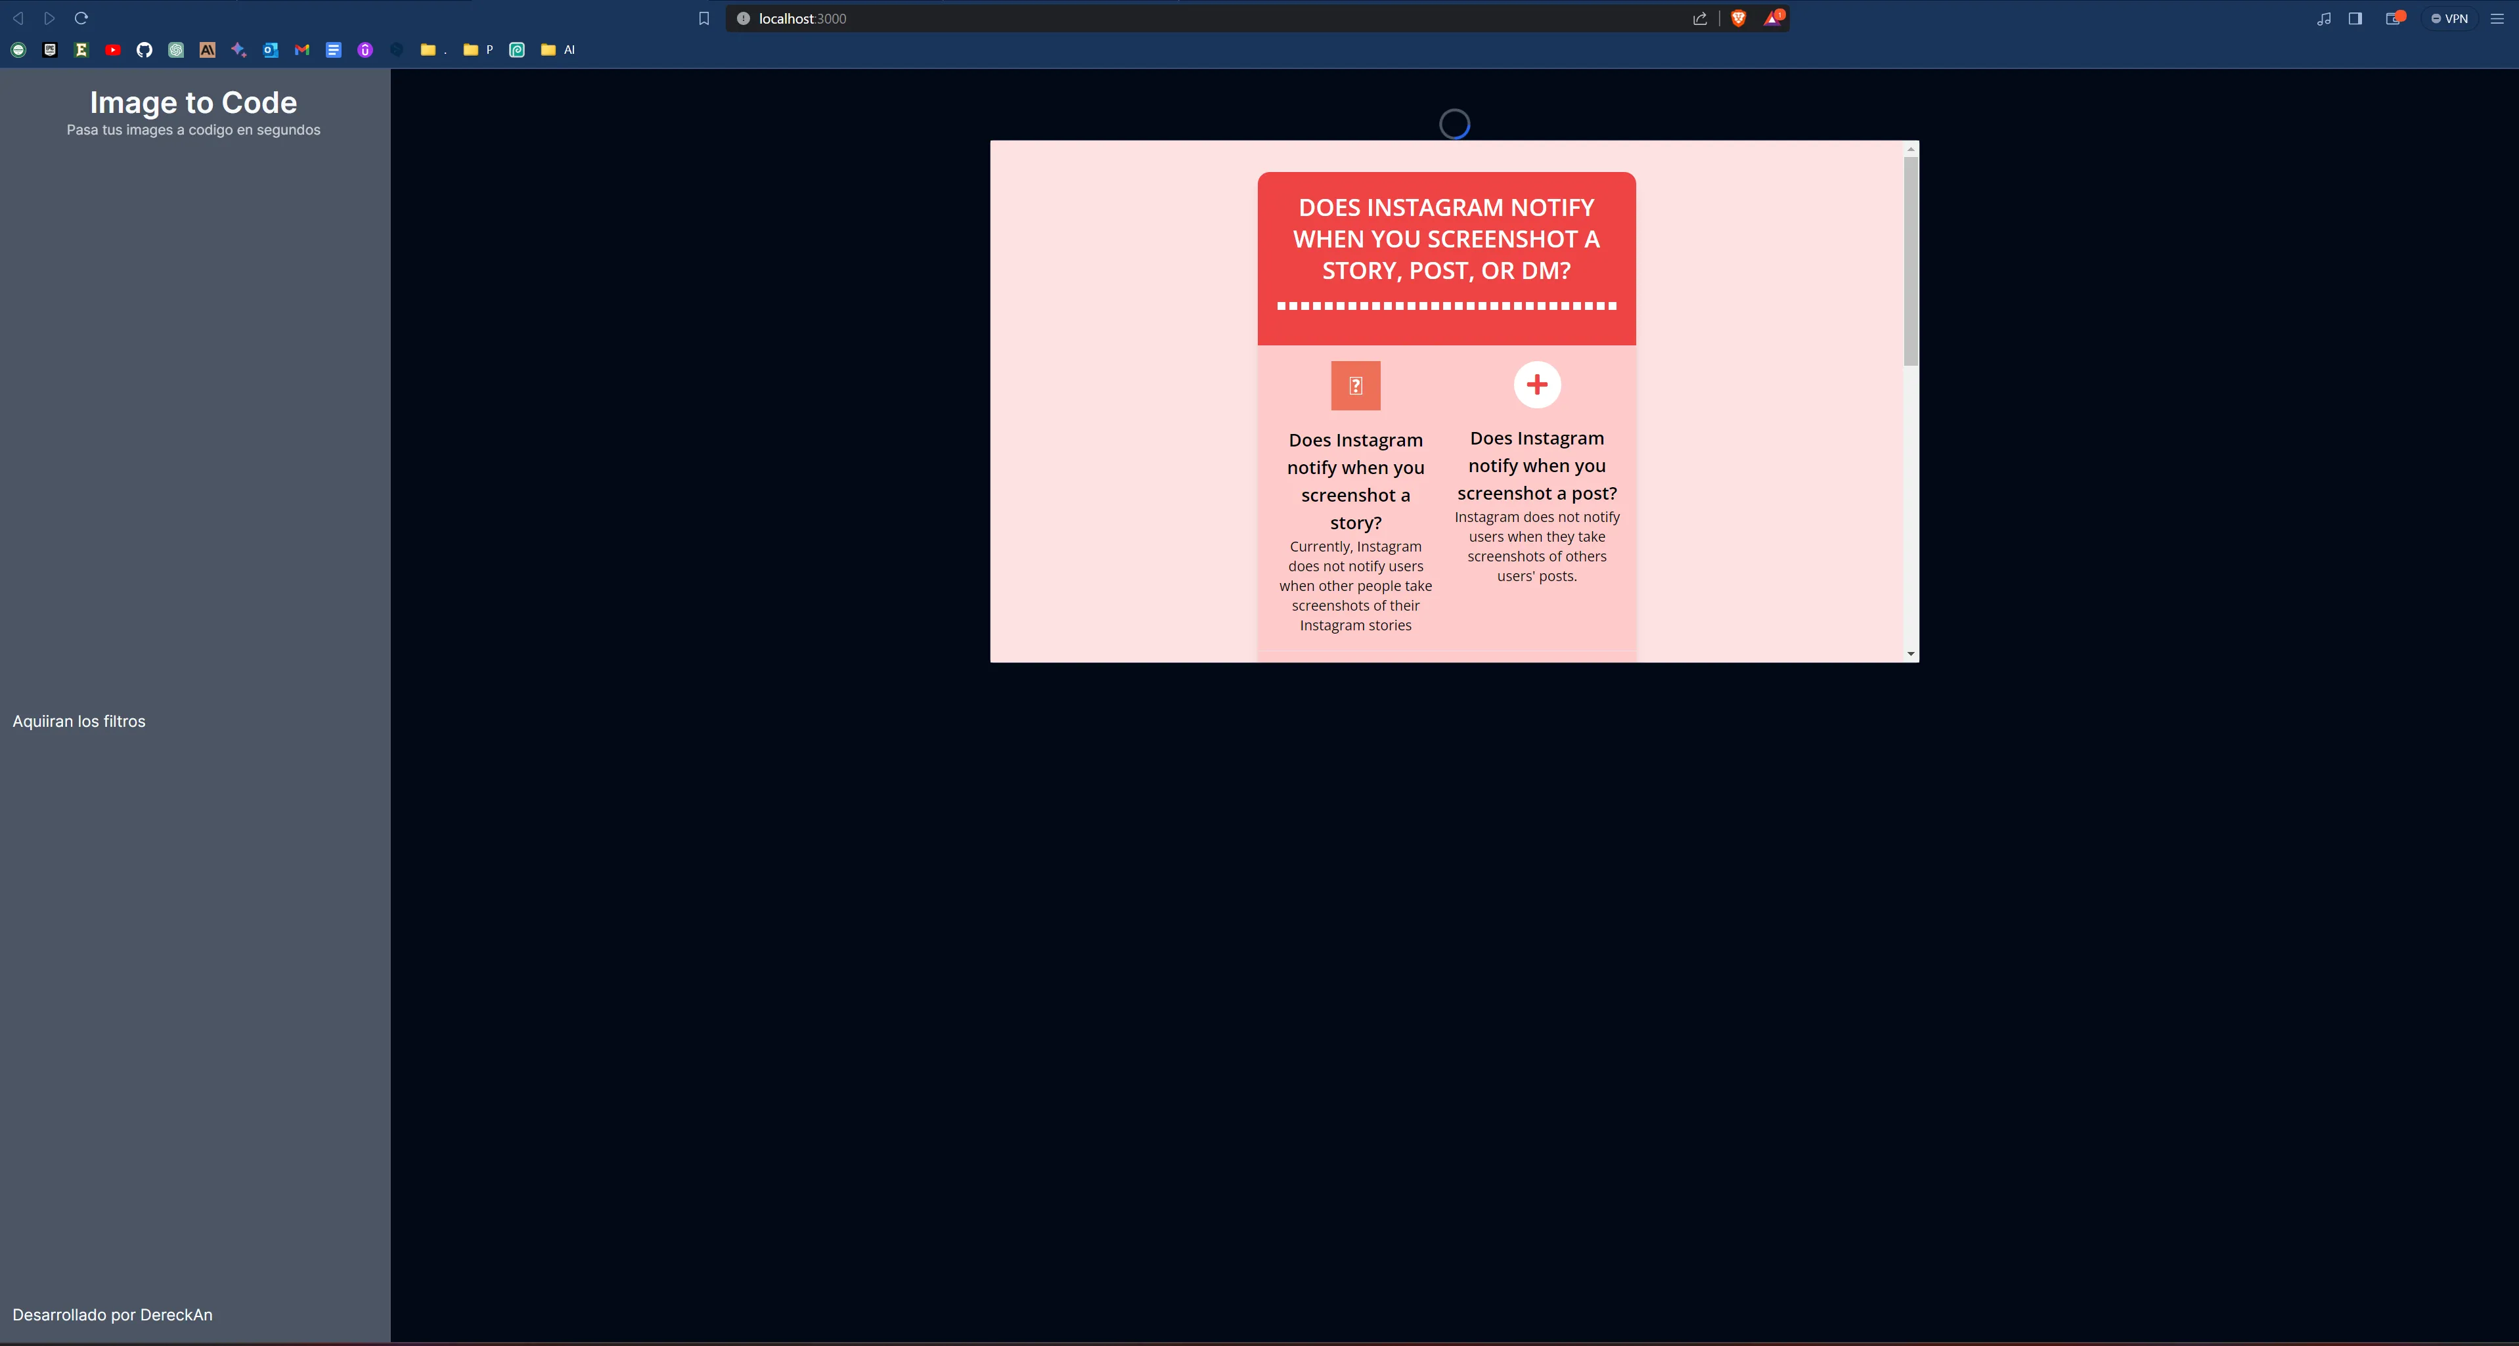Open the GitHub bookmark
2519x1346 pixels.
[x=145, y=50]
